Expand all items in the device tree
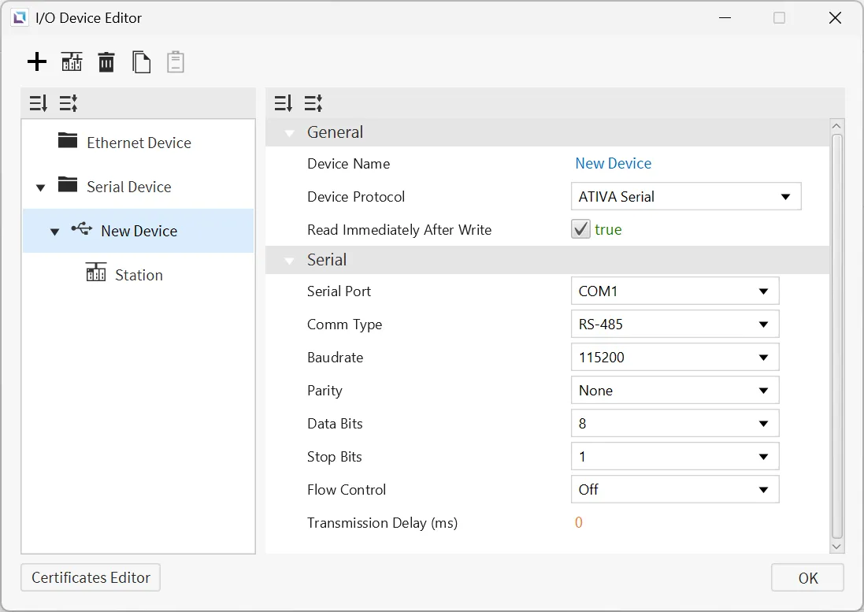Image resolution: width=864 pixels, height=612 pixels. (39, 103)
